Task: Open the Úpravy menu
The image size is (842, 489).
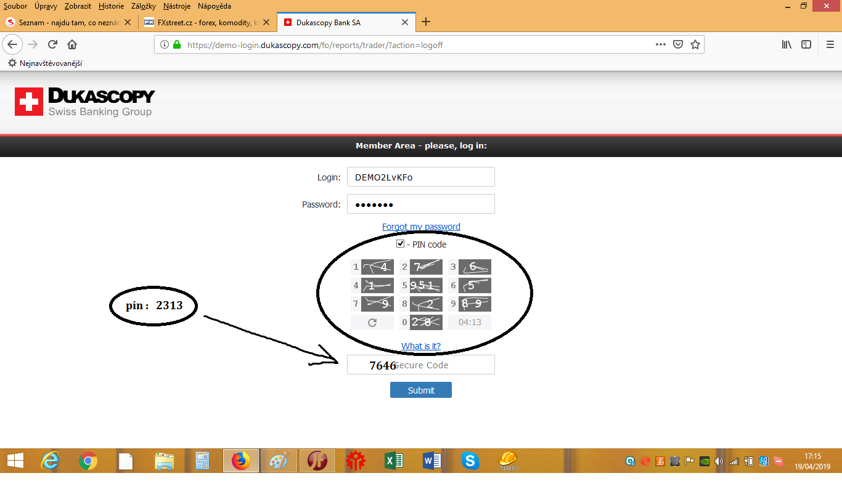Action: (46, 6)
